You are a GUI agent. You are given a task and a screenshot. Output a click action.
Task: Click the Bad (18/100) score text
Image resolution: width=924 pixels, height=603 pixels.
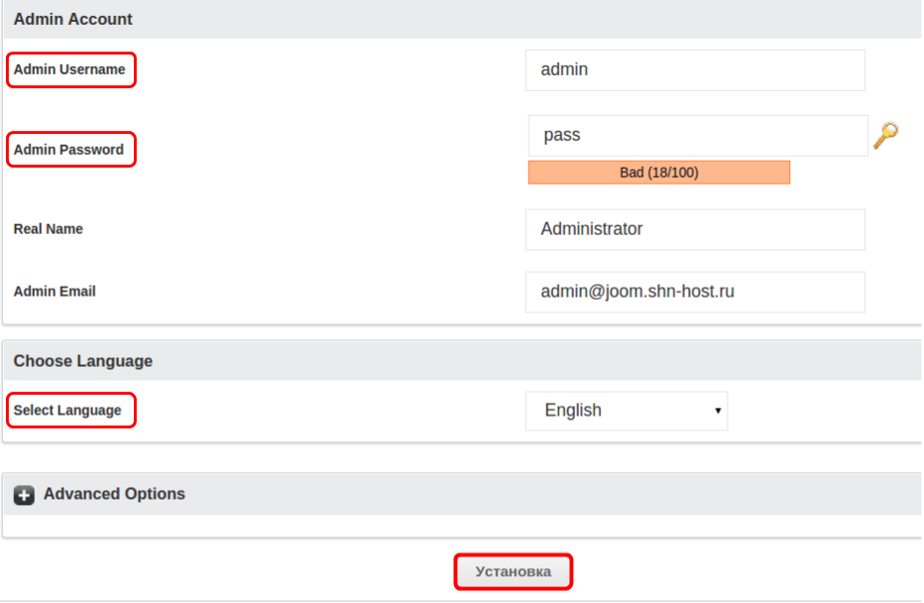coord(659,173)
